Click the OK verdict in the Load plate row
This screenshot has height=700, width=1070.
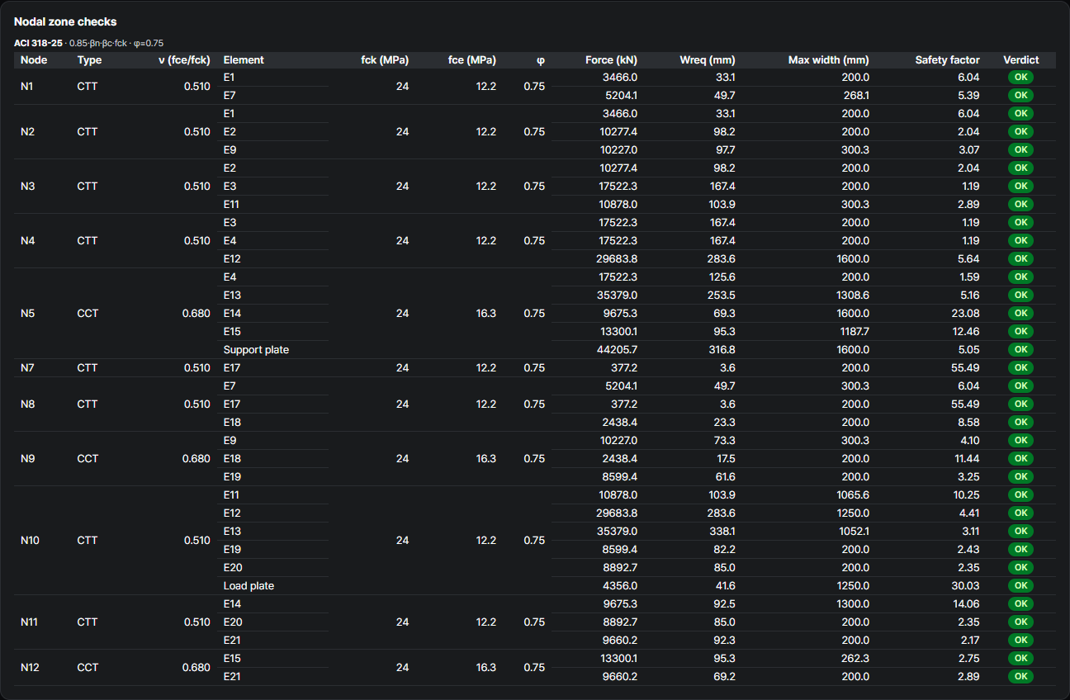1020,586
